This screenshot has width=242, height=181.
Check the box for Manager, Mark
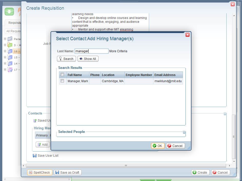(x=62, y=81)
